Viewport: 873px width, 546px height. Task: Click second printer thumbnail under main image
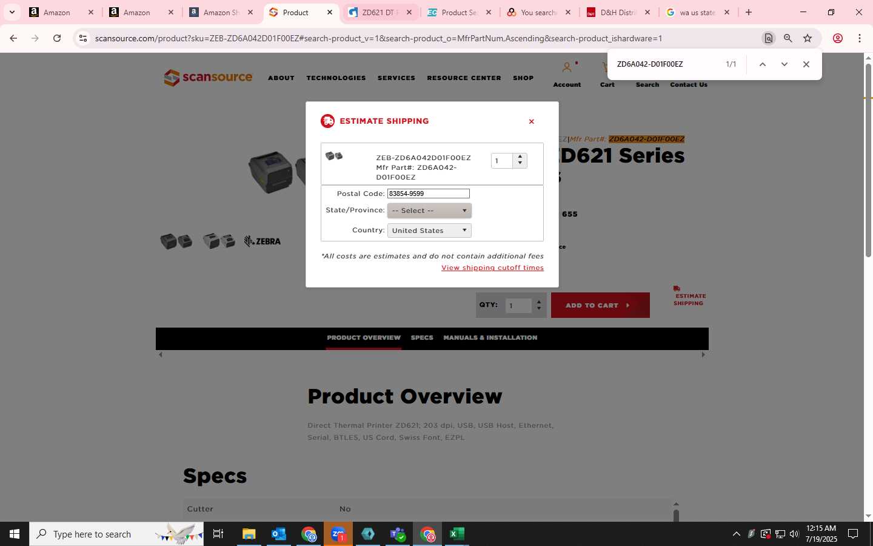(219, 241)
